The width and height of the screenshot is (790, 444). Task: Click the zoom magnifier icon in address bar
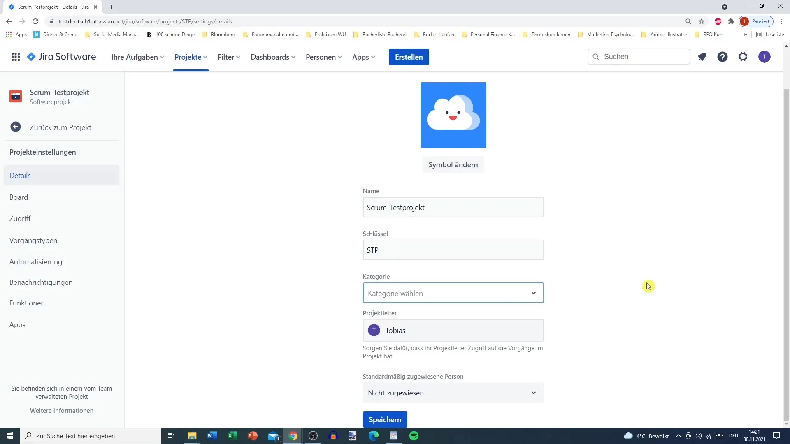pos(688,21)
